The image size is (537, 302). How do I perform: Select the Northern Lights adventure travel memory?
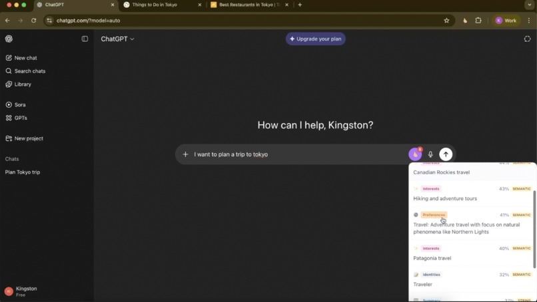click(466, 228)
